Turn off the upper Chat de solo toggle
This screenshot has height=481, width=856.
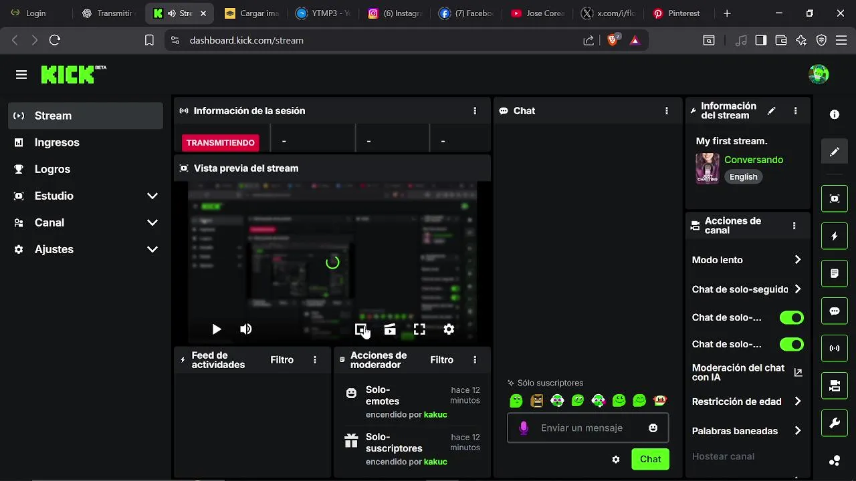[792, 317]
